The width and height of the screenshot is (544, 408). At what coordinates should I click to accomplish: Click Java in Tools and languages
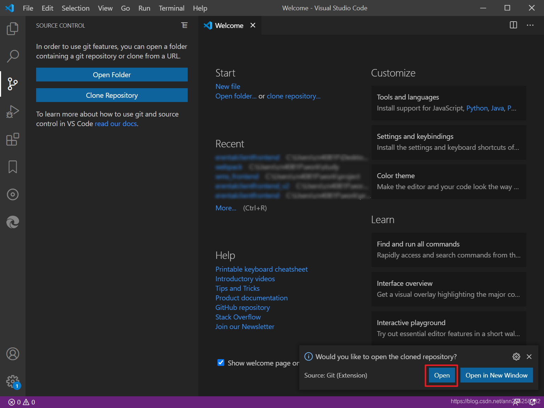(x=497, y=108)
